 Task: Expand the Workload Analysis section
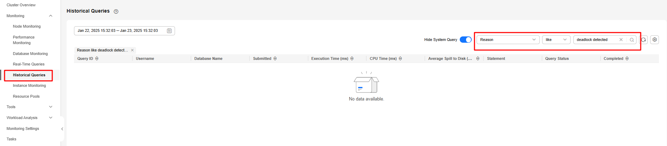pyautogui.click(x=50, y=118)
